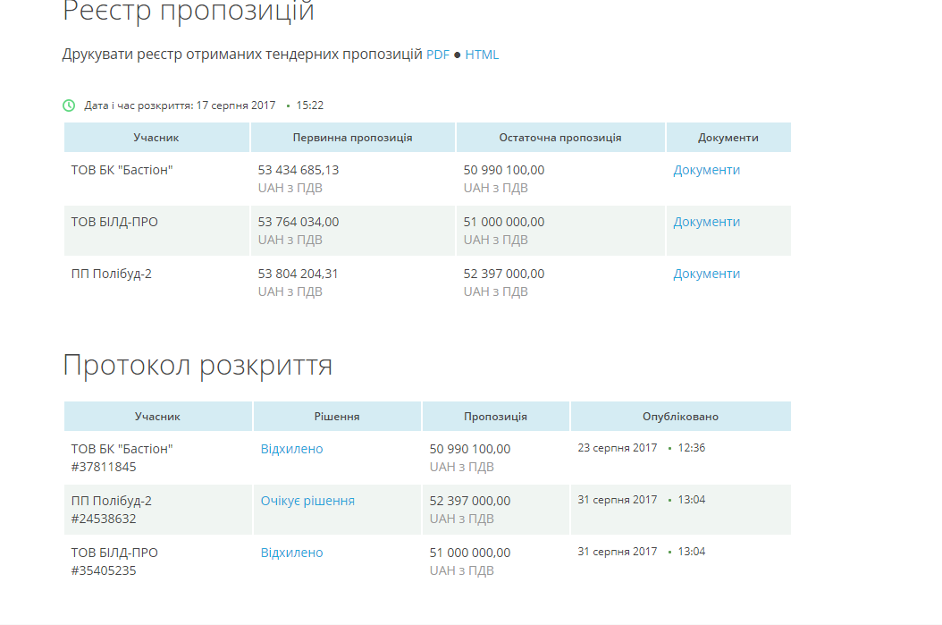Click the green clock icon beside opening date
Viewport: 942px width, 625px height.
(x=69, y=106)
